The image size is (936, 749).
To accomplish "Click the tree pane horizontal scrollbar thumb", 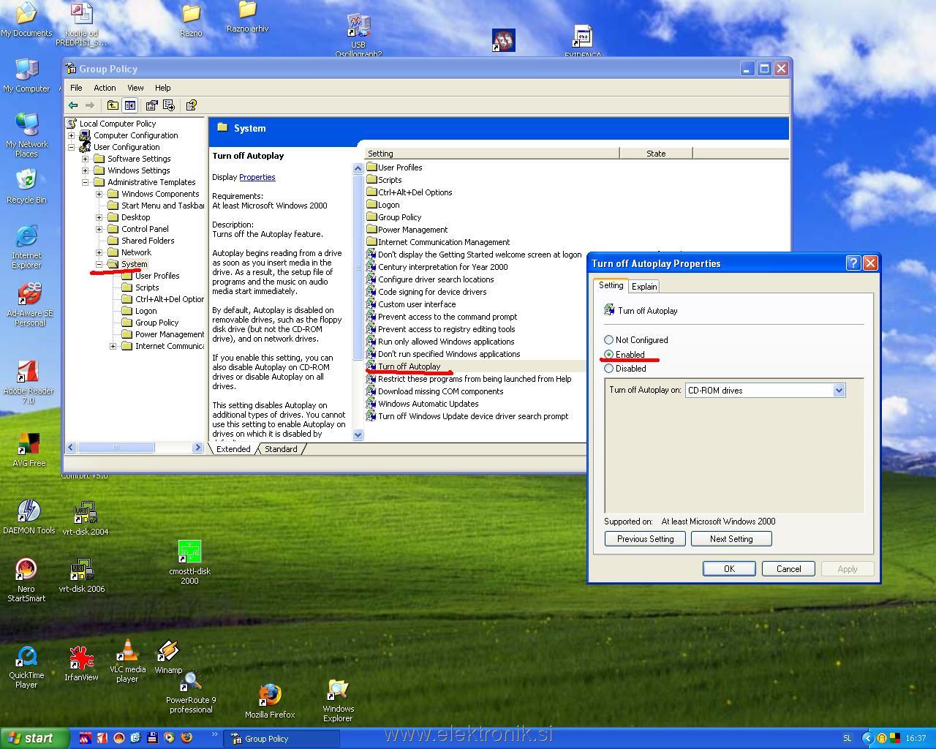I will [116, 448].
